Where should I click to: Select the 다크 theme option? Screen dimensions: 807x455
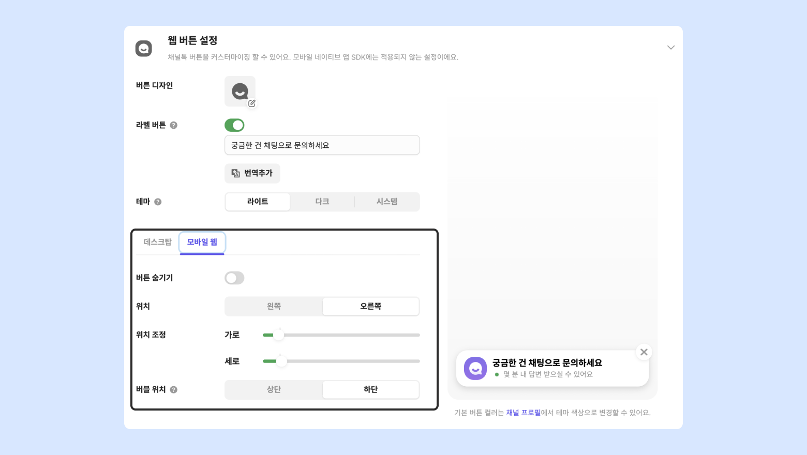[322, 202]
